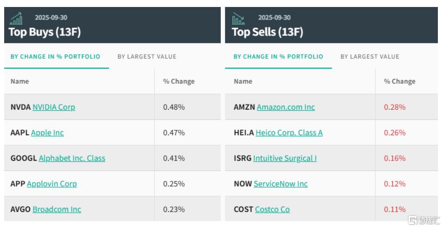Click the Top Buys '% Change' column header
The width and height of the screenshot is (443, 228).
(178, 81)
